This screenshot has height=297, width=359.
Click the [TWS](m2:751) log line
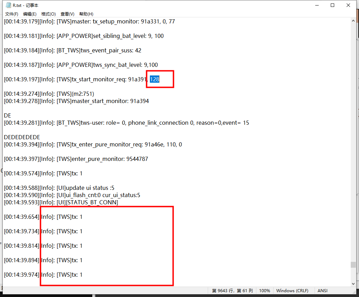click(49, 94)
